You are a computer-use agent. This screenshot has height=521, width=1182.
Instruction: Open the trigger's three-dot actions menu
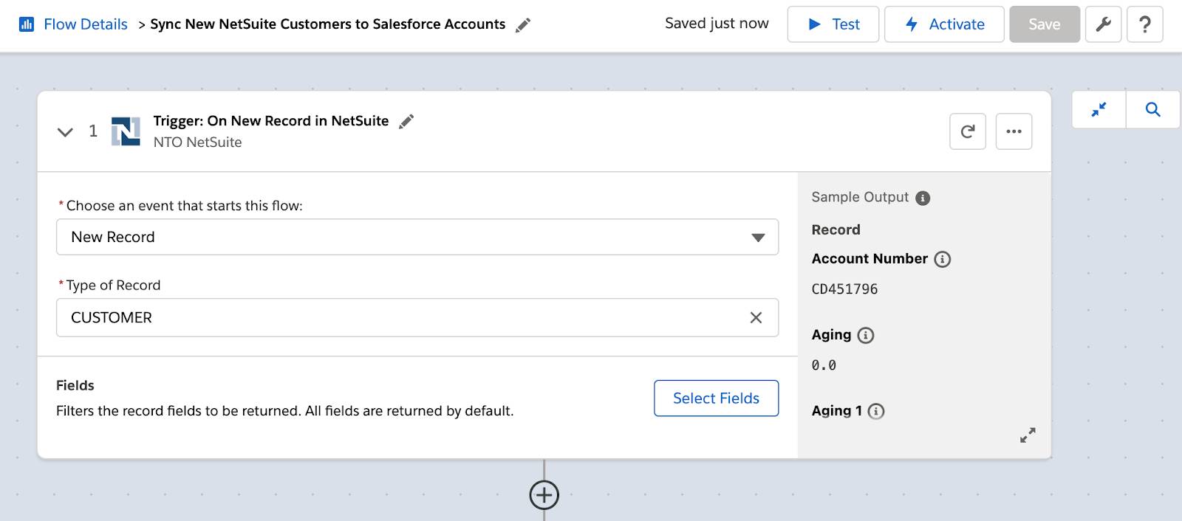[x=1014, y=131]
